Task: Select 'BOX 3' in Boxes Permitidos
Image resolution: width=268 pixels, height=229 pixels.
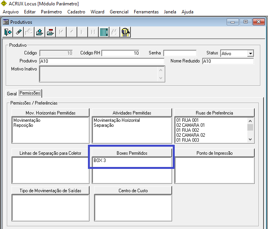Action: [x=100, y=160]
